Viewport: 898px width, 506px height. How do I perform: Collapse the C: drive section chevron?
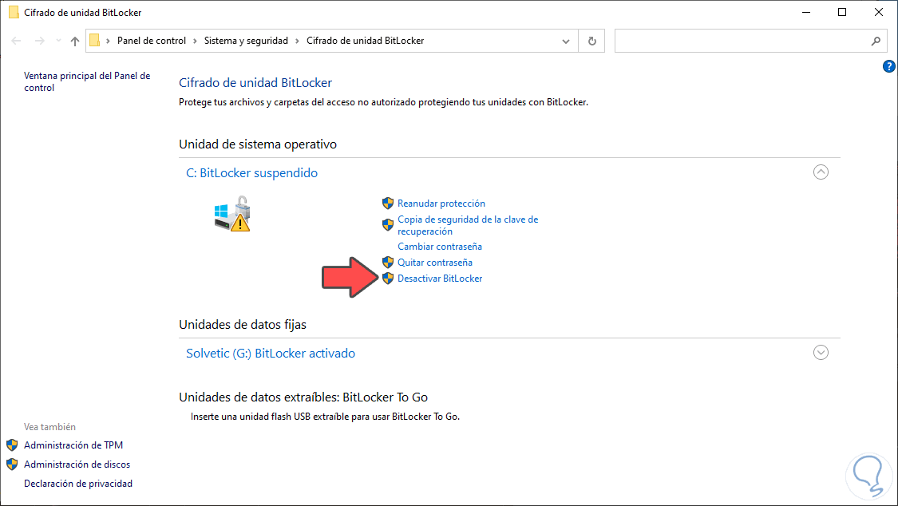click(821, 172)
